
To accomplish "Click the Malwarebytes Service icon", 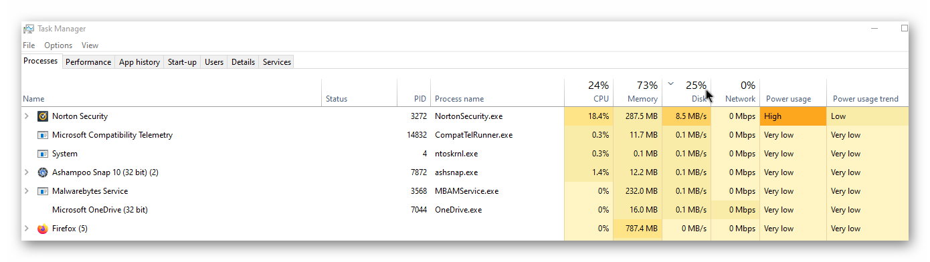I will click(43, 191).
